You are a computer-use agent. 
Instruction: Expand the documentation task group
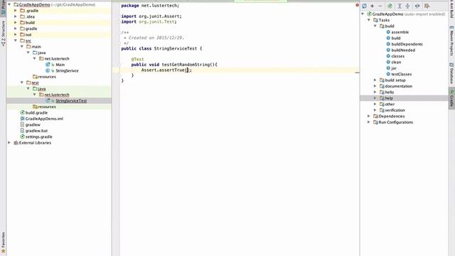375,86
